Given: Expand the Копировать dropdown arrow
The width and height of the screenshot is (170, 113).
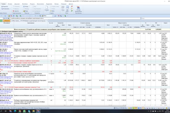Looking at the screenshot, I should pos(10,9).
